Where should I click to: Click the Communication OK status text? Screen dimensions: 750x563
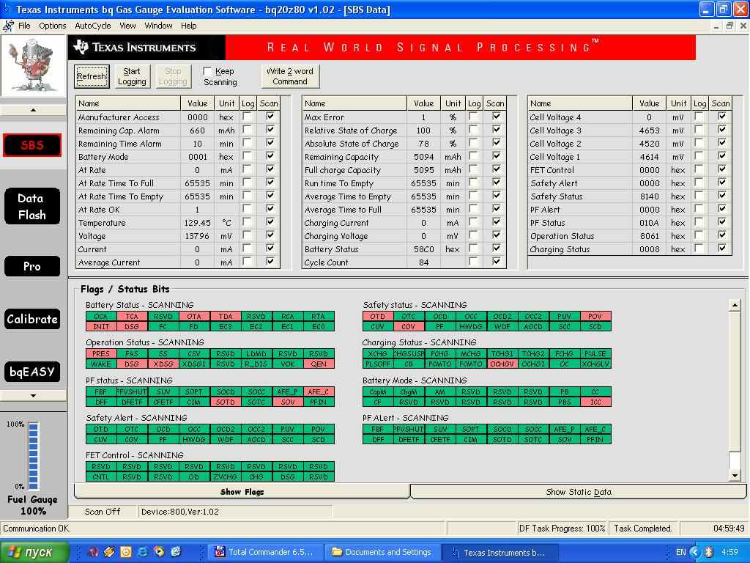[37, 529]
